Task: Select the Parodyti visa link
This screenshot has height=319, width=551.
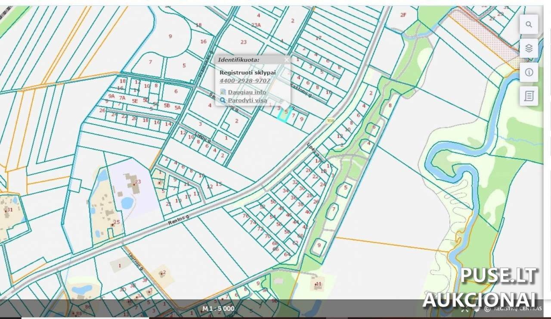Action: [x=247, y=100]
